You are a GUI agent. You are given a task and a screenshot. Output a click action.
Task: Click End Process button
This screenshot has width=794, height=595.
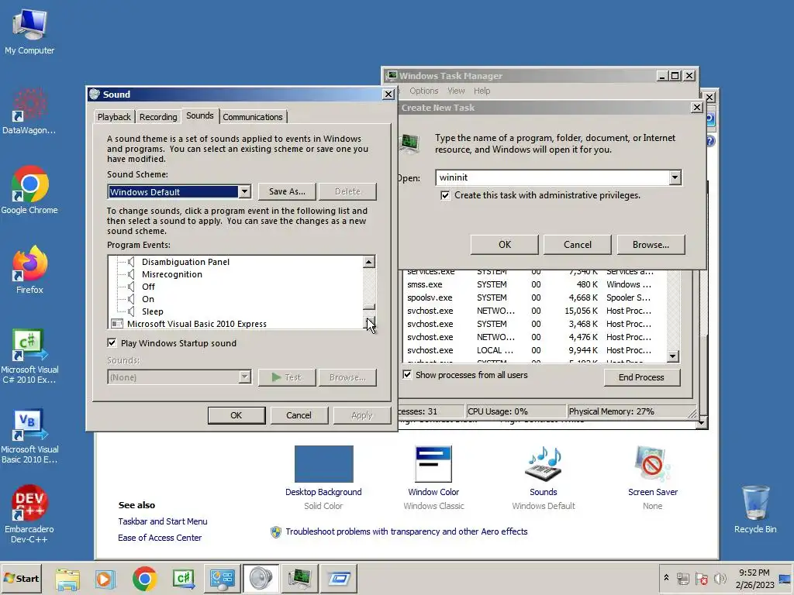point(641,377)
